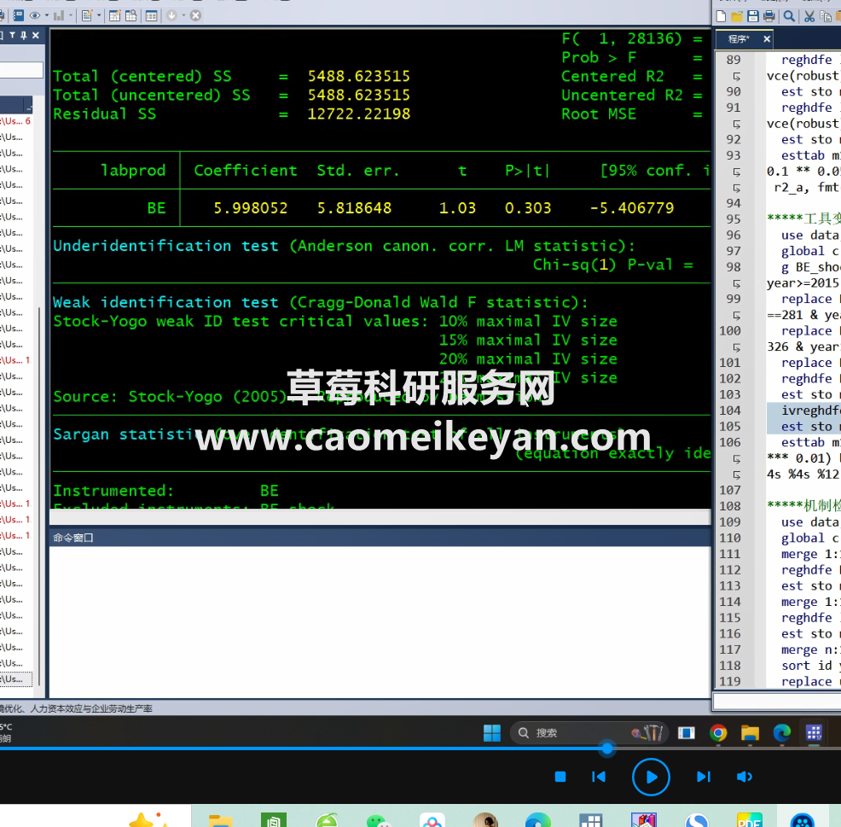This screenshot has height=827, width=841.
Task: Click the last history entry in left panel
Action: 15,678
